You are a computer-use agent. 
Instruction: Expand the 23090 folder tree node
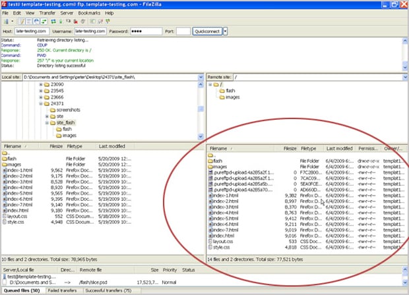(x=41, y=86)
